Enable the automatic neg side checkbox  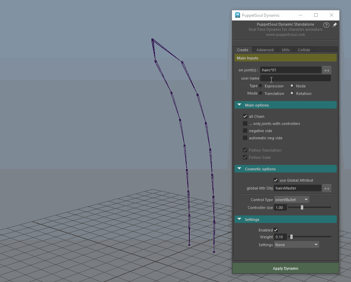[x=245, y=138]
